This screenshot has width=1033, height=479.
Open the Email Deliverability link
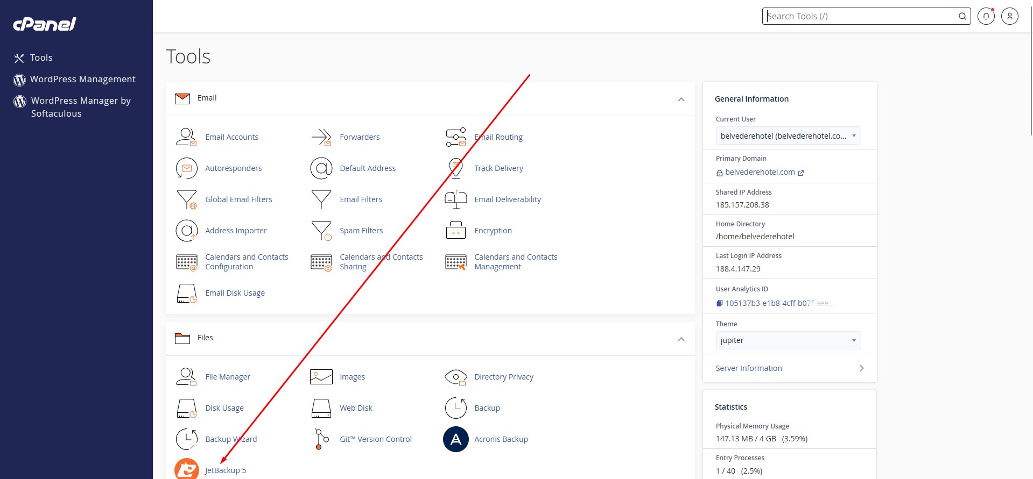point(507,199)
